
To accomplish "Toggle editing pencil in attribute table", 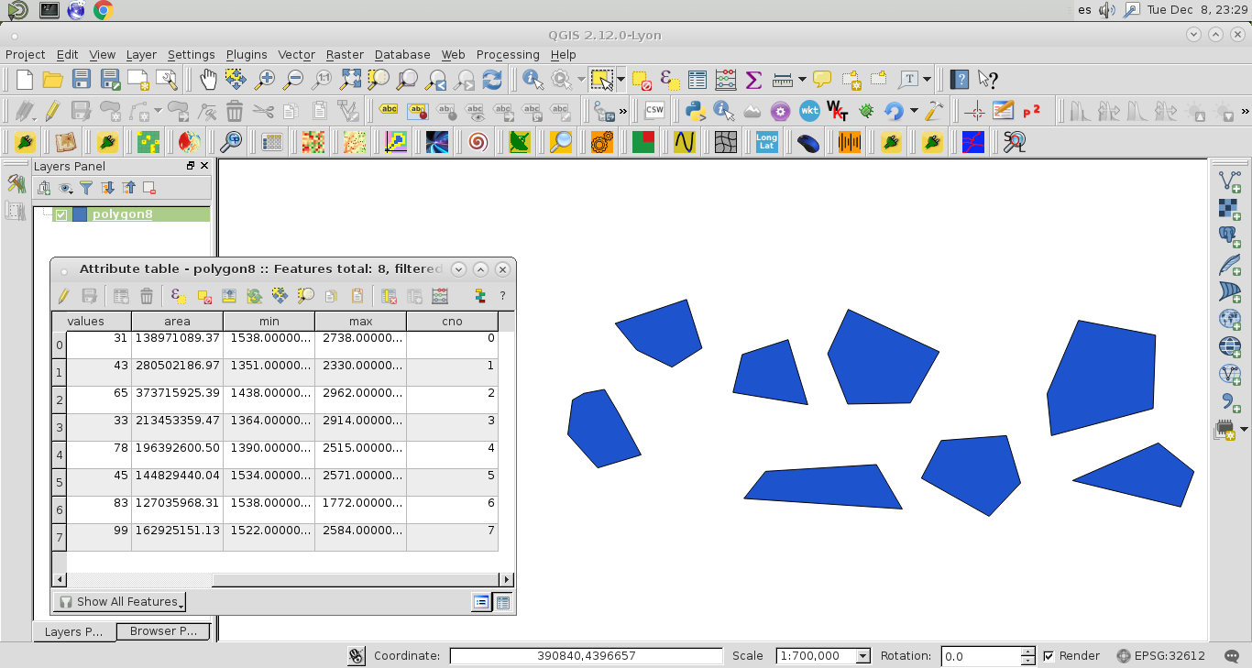I will pos(63,296).
